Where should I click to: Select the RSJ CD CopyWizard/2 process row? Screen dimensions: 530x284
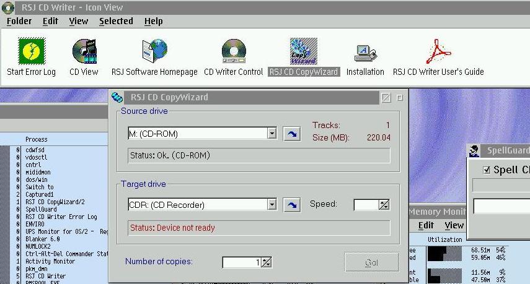(x=54, y=202)
